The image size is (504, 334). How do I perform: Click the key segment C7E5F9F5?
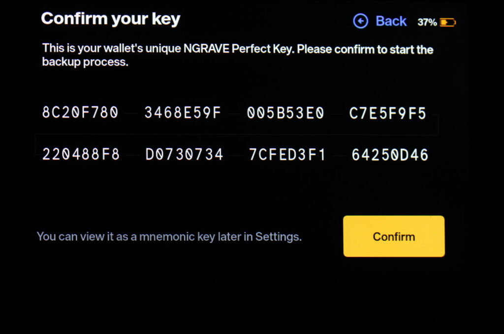(x=388, y=113)
